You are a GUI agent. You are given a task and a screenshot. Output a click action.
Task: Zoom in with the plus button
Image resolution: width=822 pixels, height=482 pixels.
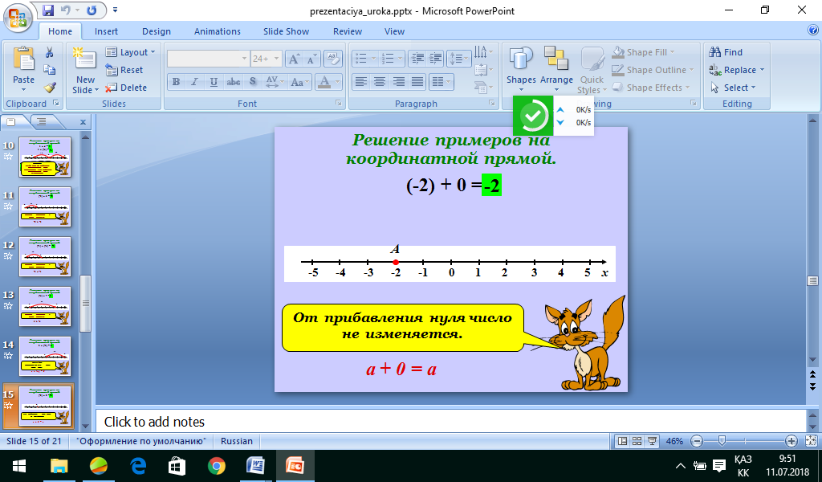tap(791, 441)
